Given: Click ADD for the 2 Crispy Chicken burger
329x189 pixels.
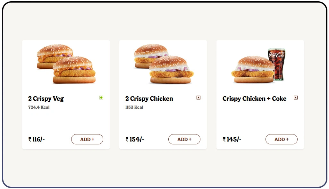Looking at the screenshot, I should pyautogui.click(x=184, y=139).
